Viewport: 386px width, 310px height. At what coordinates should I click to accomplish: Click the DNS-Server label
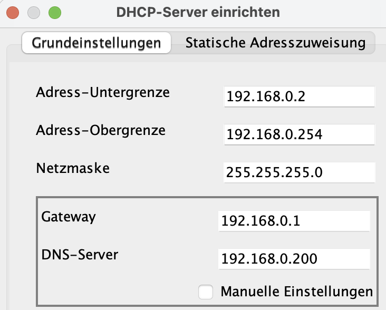pos(80,254)
